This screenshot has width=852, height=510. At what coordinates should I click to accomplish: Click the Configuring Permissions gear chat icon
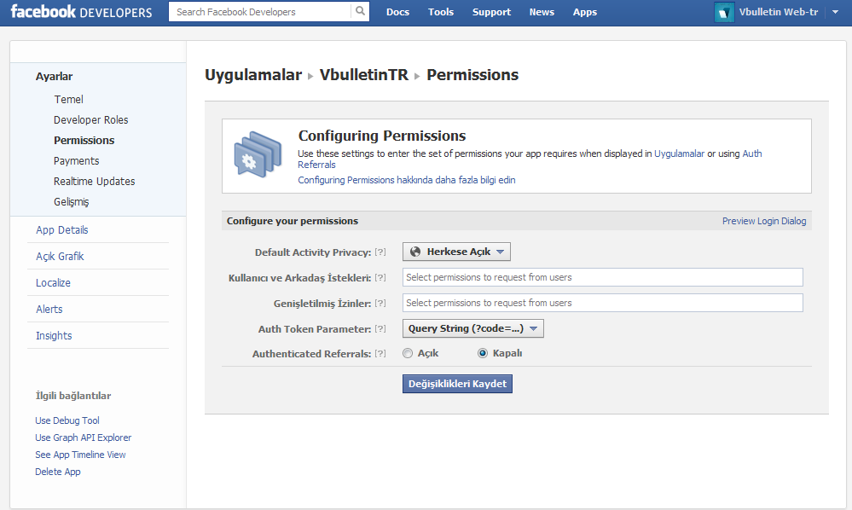[257, 155]
